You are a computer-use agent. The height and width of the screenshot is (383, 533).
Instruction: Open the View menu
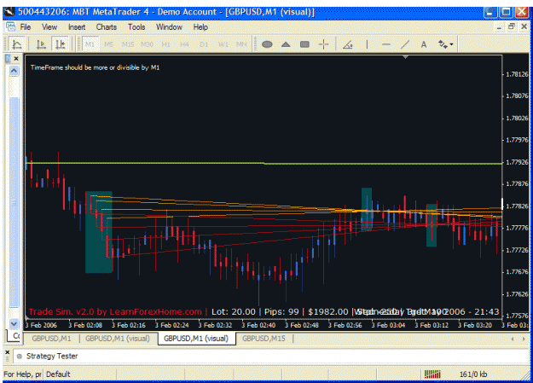coord(49,27)
